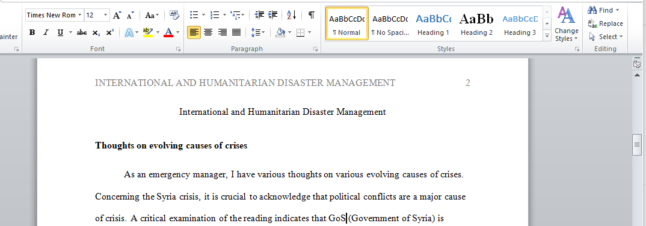
Task: Justify the text
Action: 236,32
